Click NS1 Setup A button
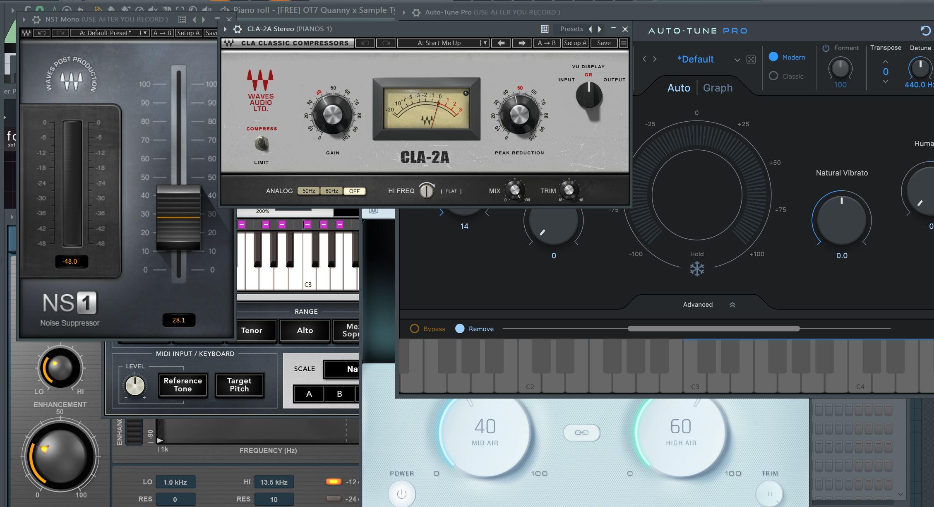This screenshot has height=507, width=934. click(188, 33)
